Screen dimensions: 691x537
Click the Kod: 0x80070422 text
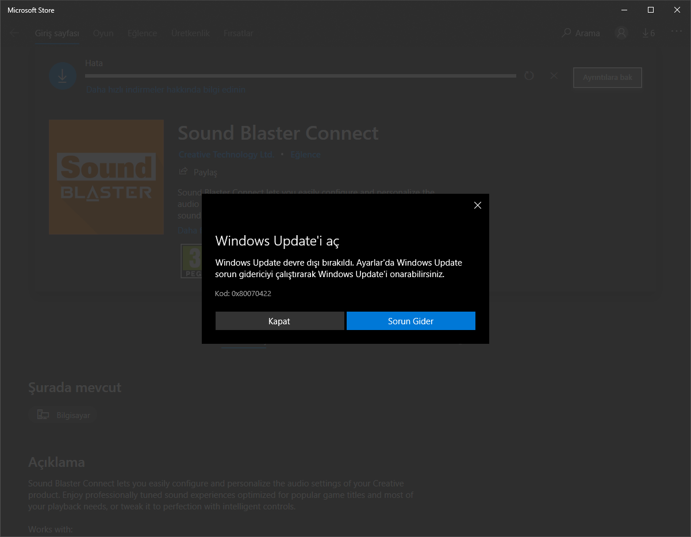point(243,293)
